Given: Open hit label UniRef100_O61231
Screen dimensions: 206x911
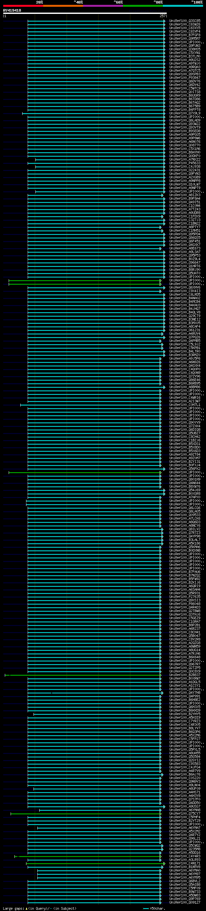Looking at the screenshot, I should coord(185,330).
